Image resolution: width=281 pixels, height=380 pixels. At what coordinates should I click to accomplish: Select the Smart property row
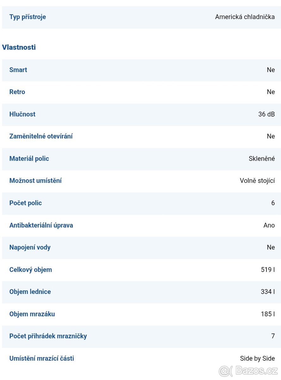click(142, 70)
